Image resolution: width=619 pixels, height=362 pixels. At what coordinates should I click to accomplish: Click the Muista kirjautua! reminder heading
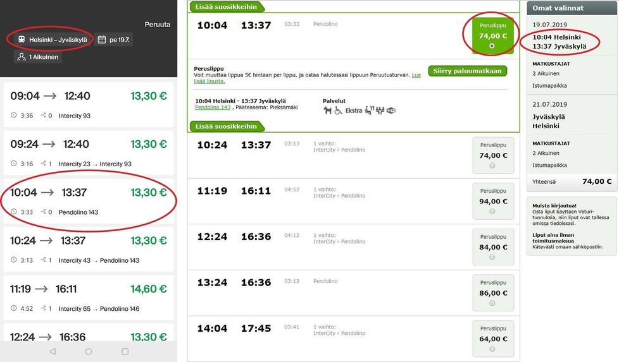pos(554,205)
